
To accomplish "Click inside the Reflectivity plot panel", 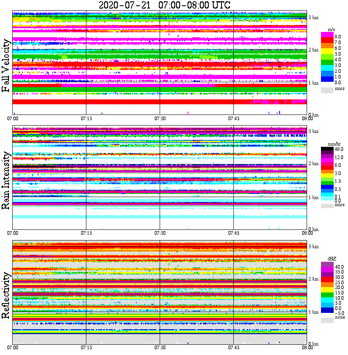I will pos(160,292).
